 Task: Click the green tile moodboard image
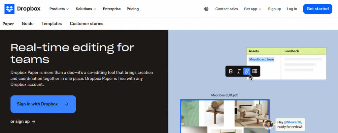pyautogui.click(x=190, y=113)
